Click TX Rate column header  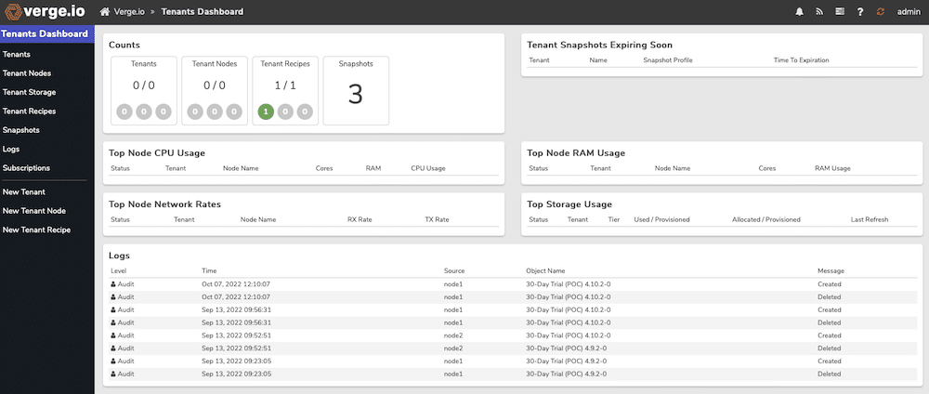(437, 220)
